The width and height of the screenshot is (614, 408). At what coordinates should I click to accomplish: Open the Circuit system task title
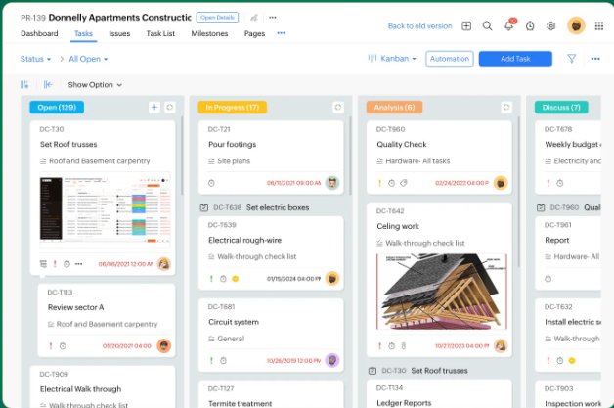tap(234, 322)
